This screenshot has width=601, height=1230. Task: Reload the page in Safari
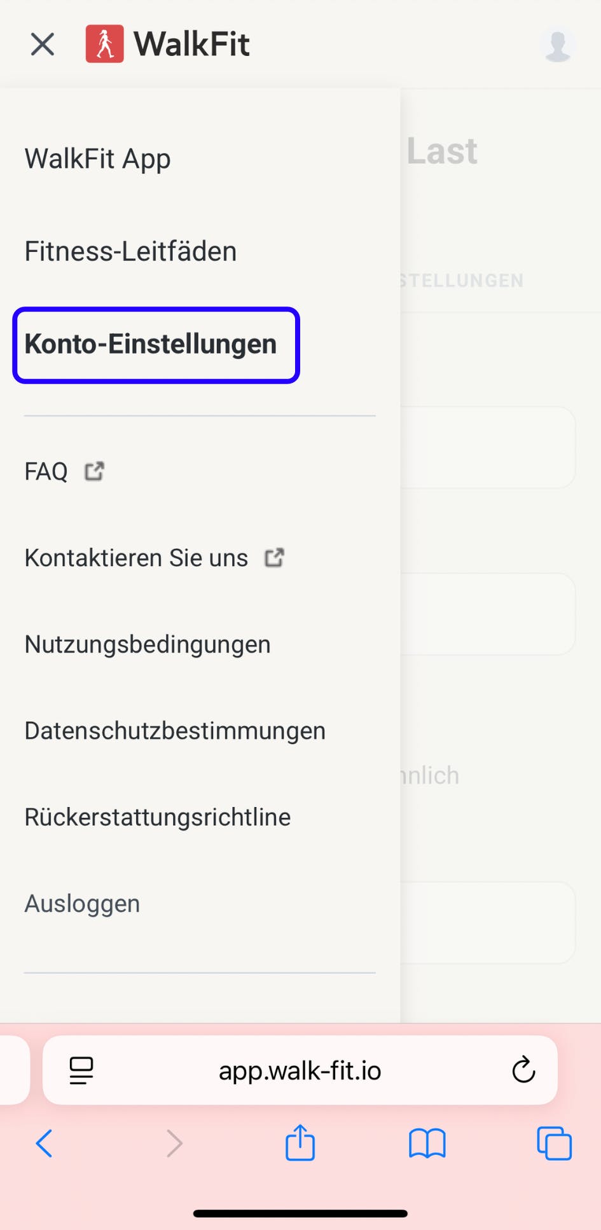(523, 1070)
